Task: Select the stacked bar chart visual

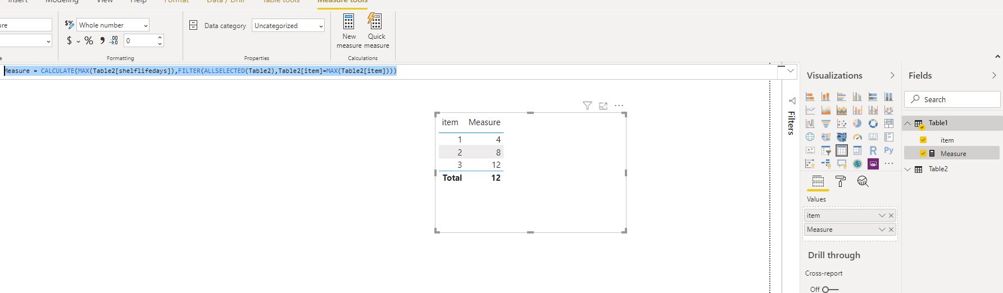Action: click(810, 97)
